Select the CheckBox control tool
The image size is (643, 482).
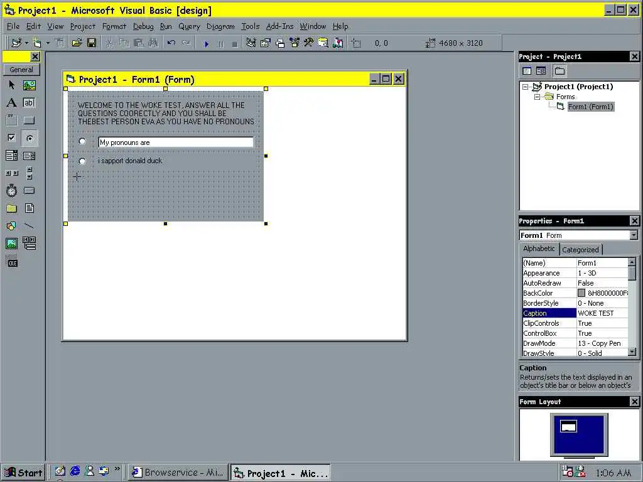(x=11, y=137)
